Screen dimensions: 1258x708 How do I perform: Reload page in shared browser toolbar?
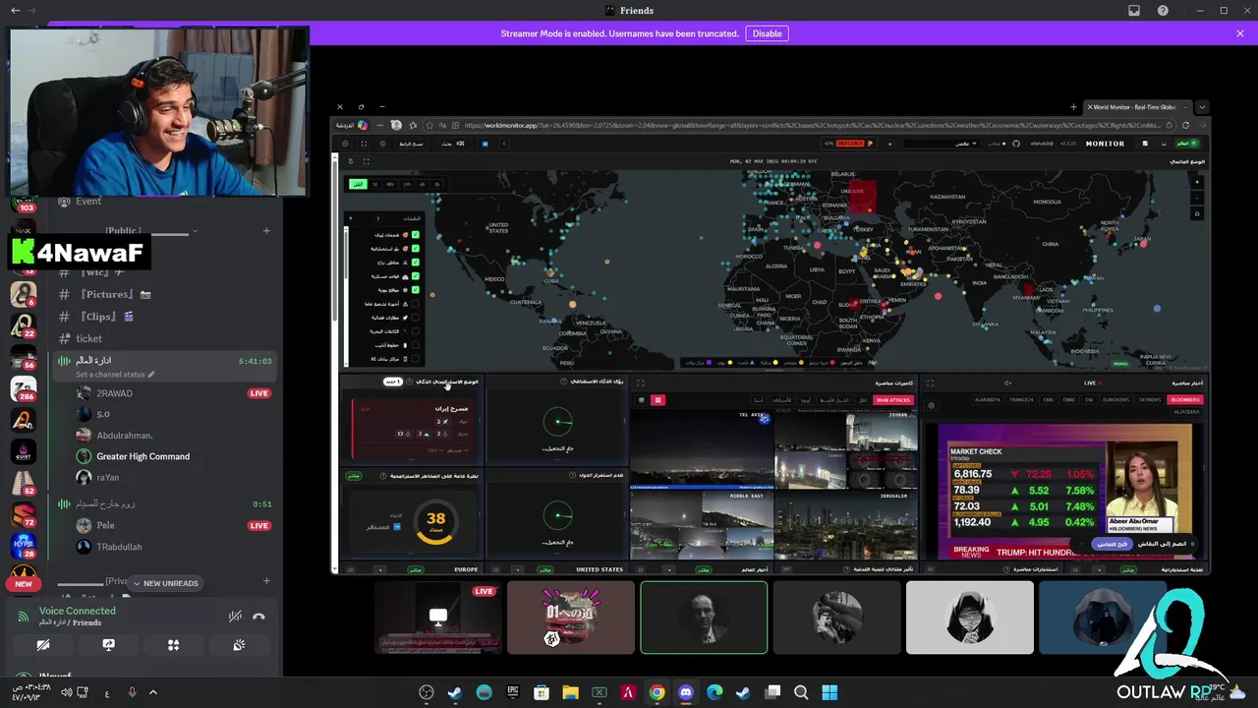click(1185, 125)
